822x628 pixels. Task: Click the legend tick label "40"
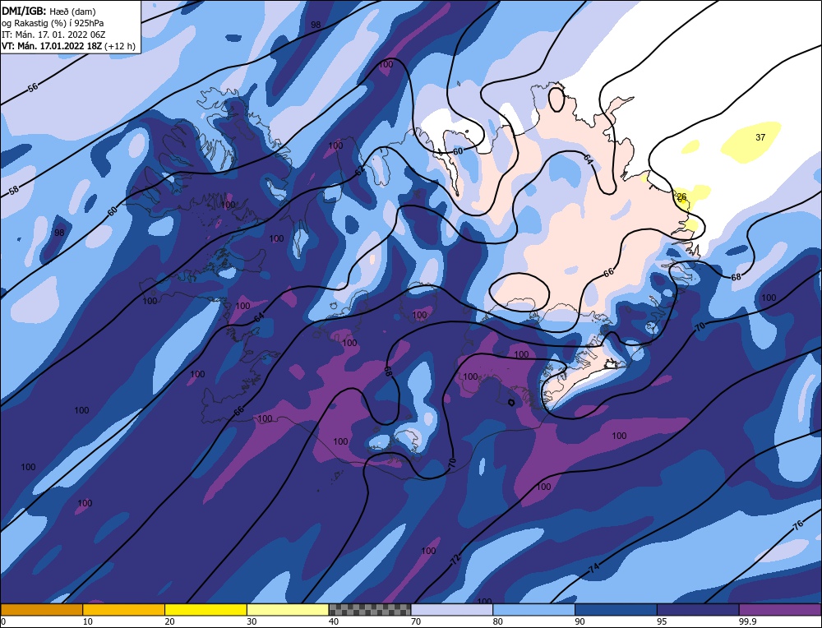pos(334,621)
